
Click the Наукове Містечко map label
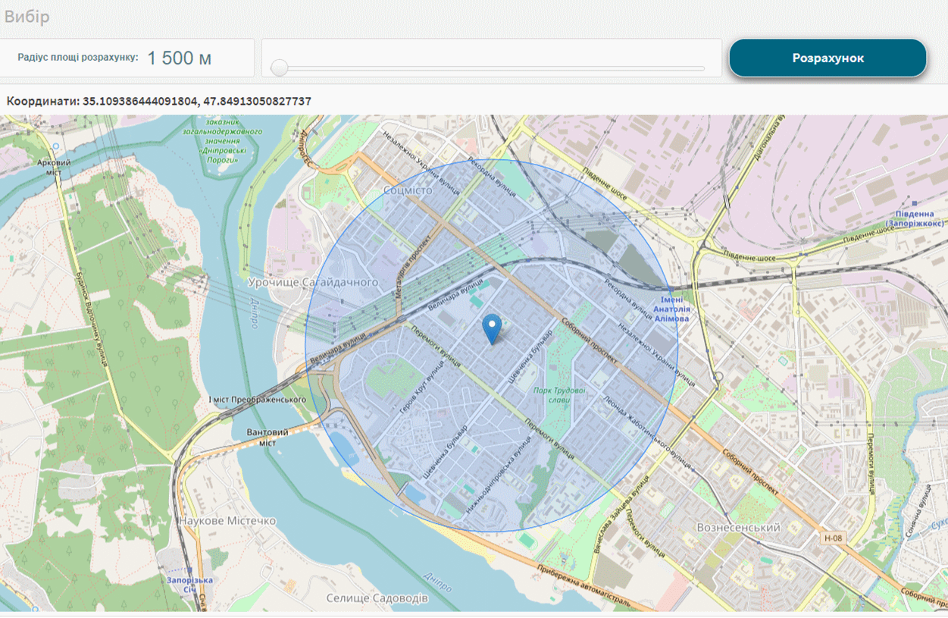pos(227,521)
